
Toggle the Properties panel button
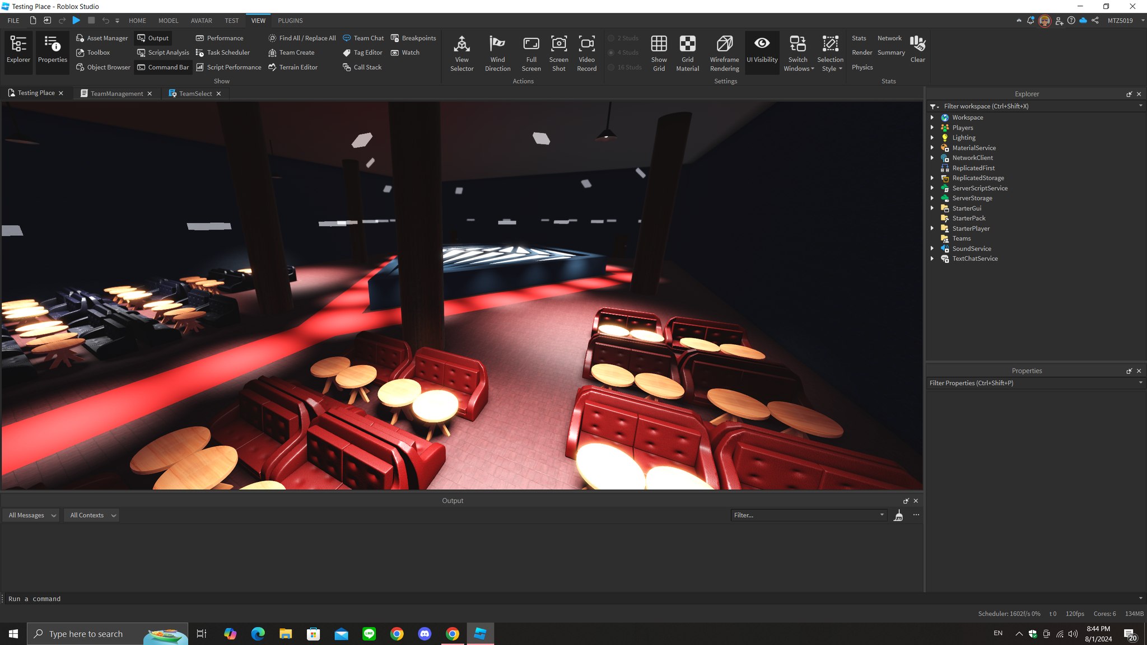click(53, 53)
